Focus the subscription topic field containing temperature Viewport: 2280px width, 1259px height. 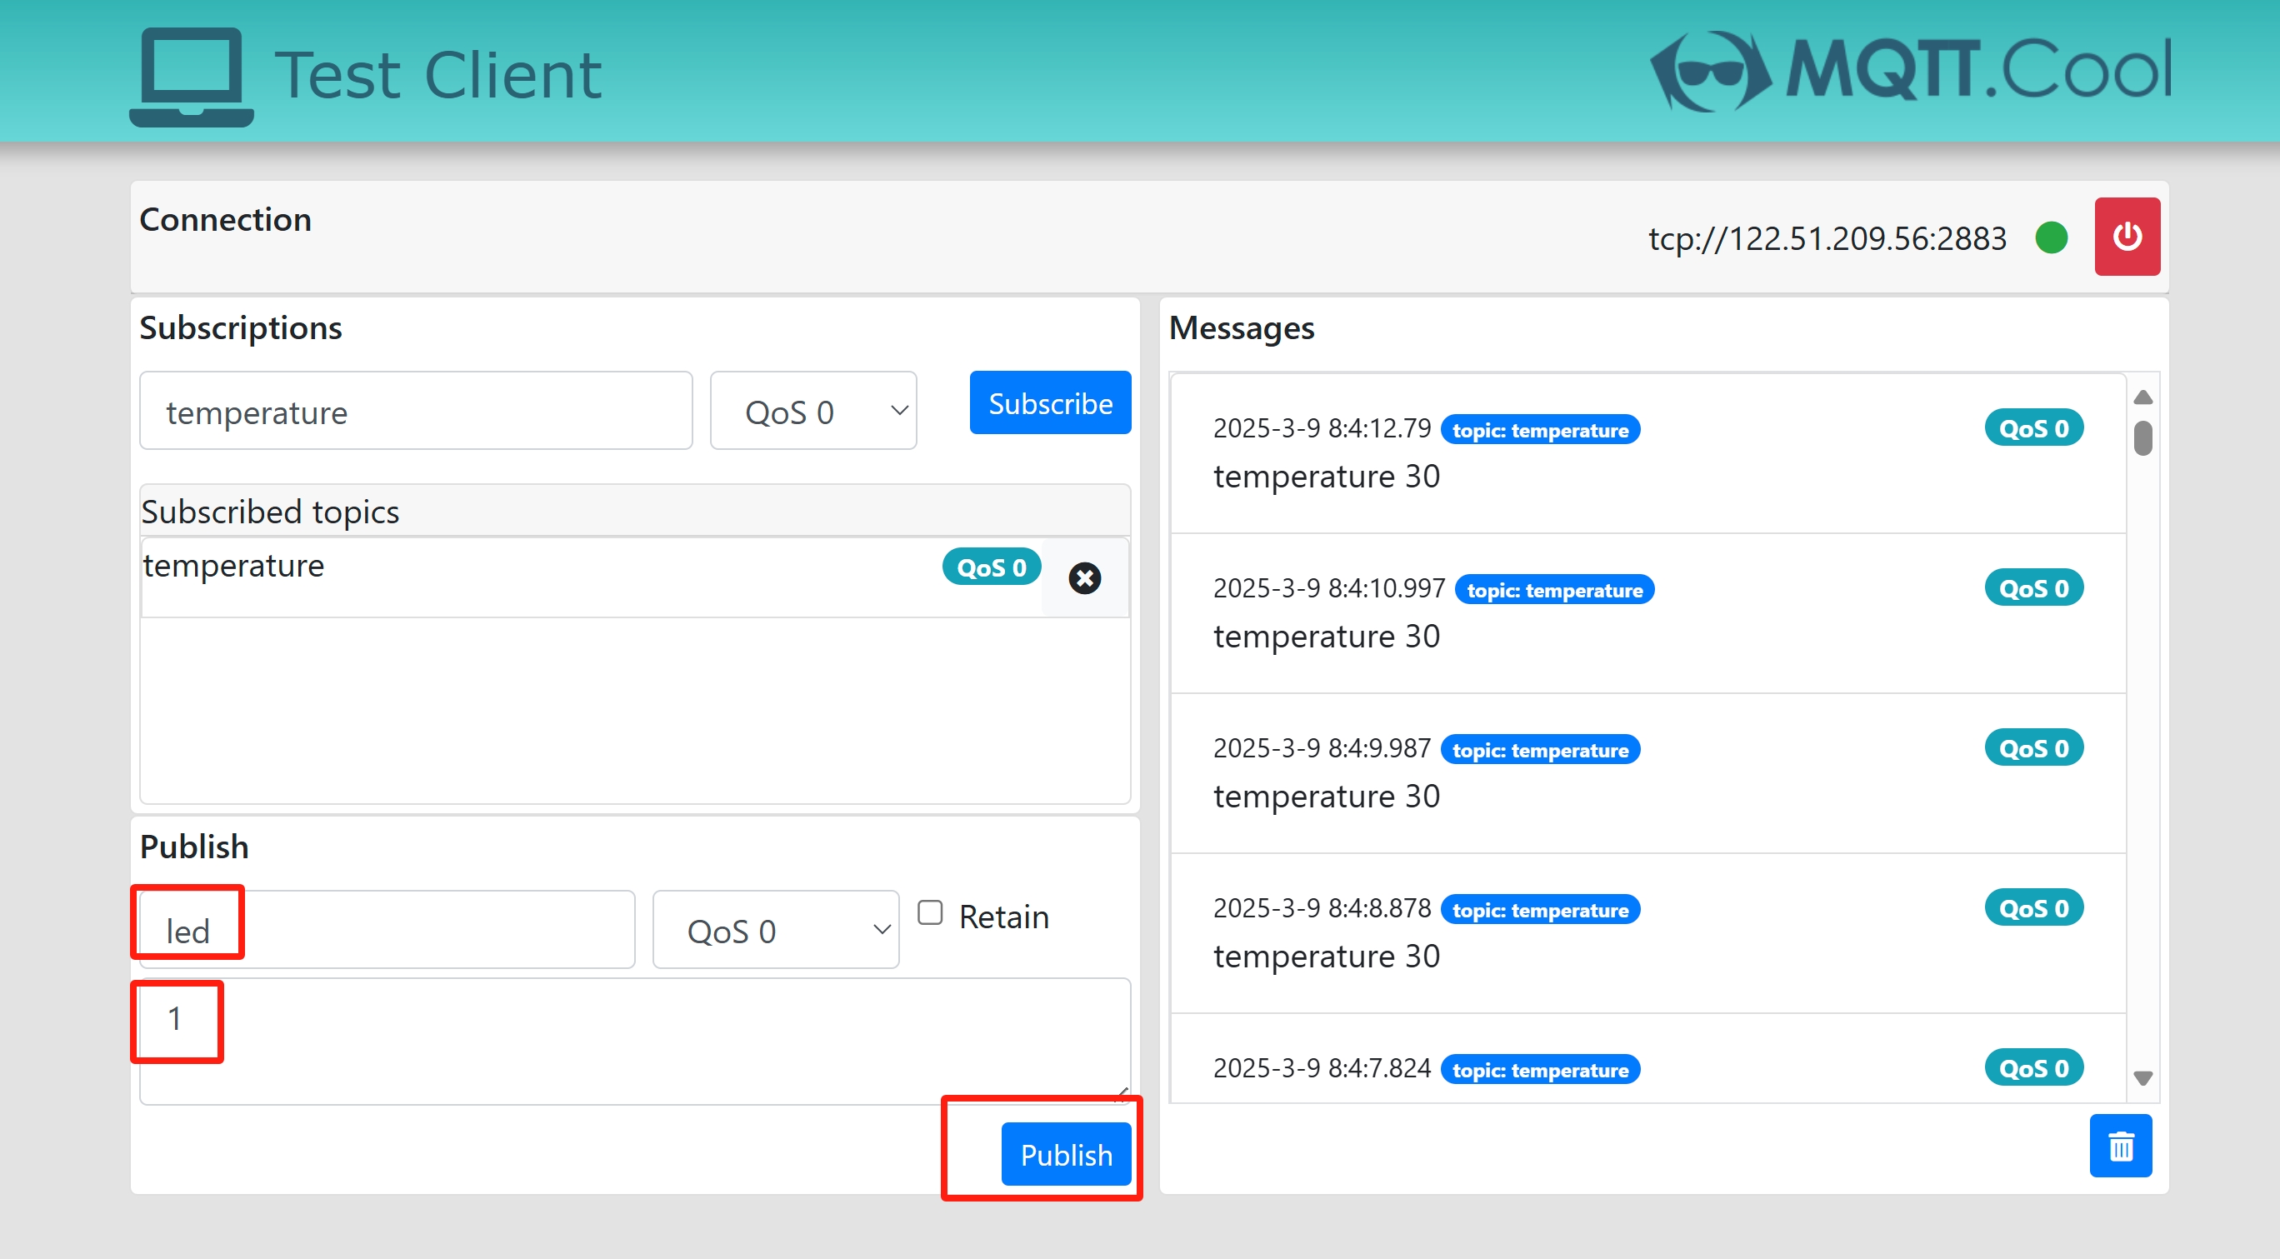[416, 412]
